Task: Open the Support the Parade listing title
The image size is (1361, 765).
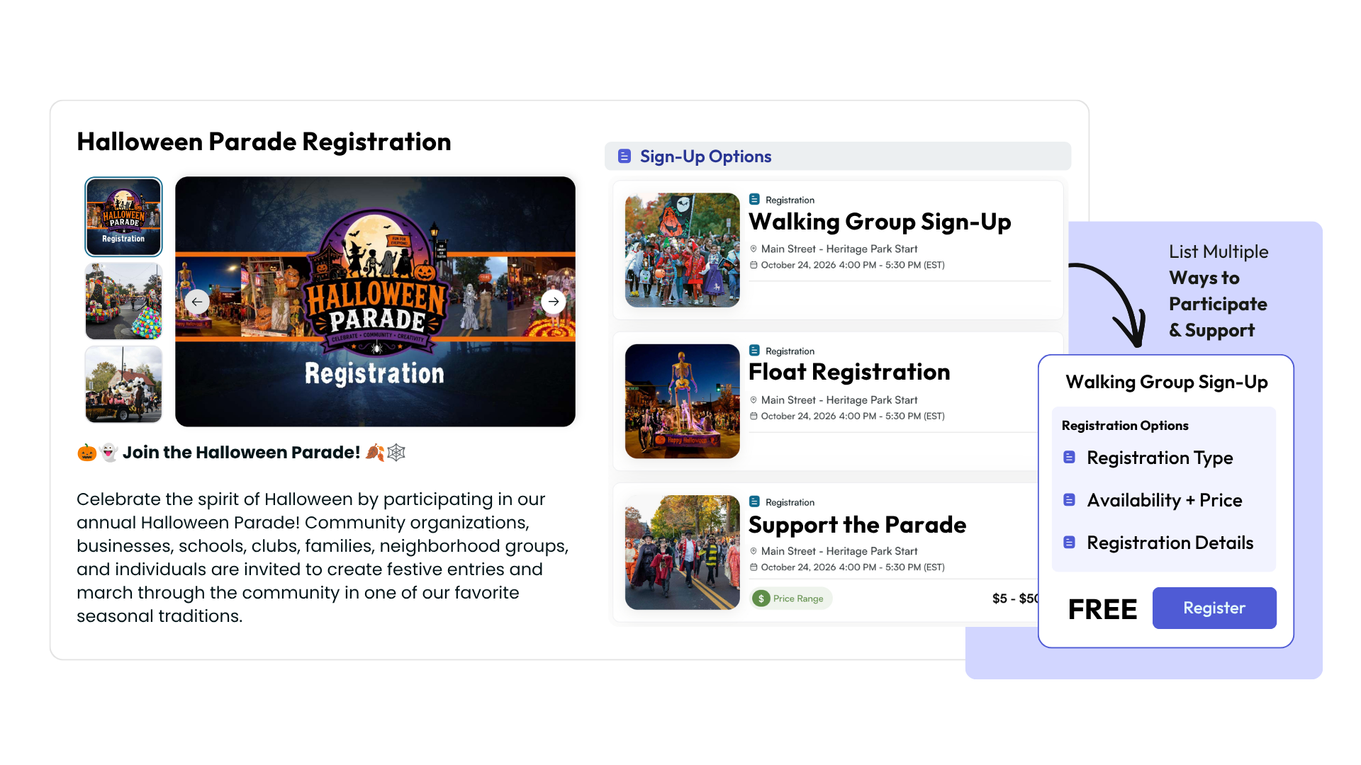Action: (857, 525)
